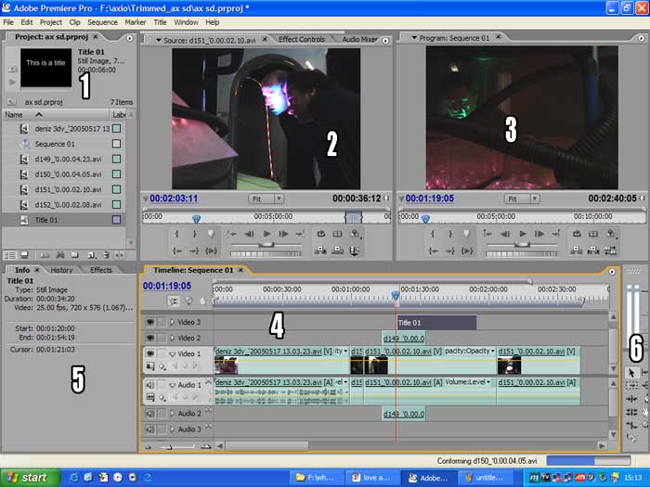This screenshot has height=487, width=650.
Task: Mute Audio 3 track speaker icon
Action: 150,429
